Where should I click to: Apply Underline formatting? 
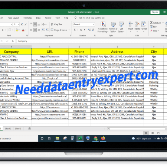pyautogui.click(x=3, y=30)
